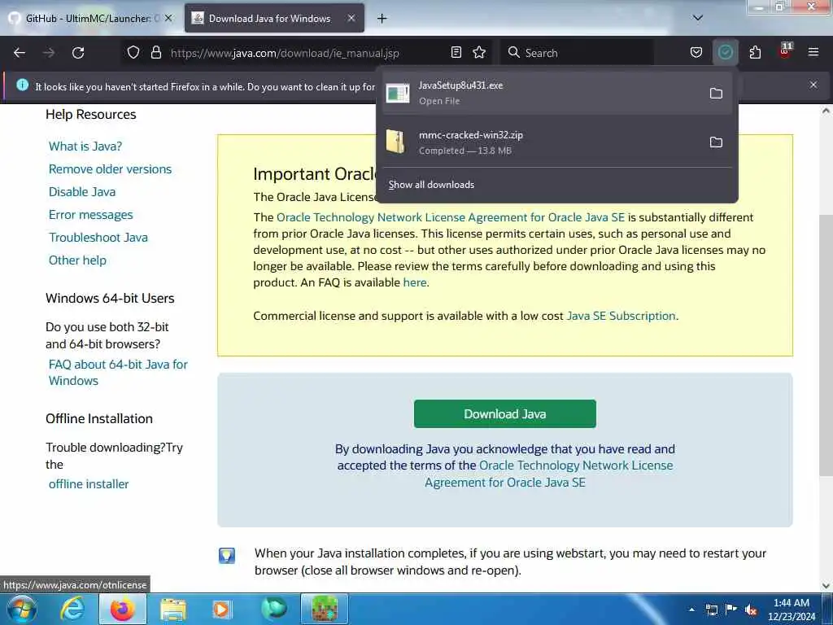Open the tracking protection shield icon
Image resolution: width=833 pixels, height=625 pixels.
click(x=133, y=53)
